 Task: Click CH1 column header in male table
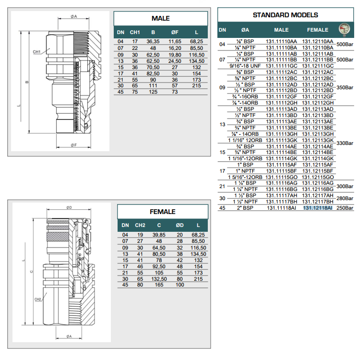pos(135,33)
